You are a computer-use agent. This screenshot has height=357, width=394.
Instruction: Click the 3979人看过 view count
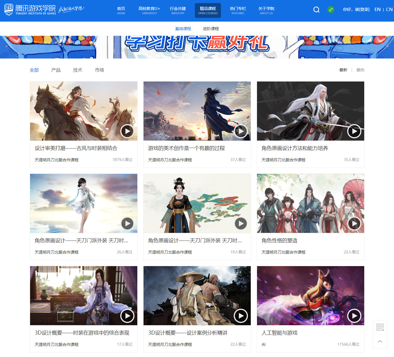tap(123, 160)
